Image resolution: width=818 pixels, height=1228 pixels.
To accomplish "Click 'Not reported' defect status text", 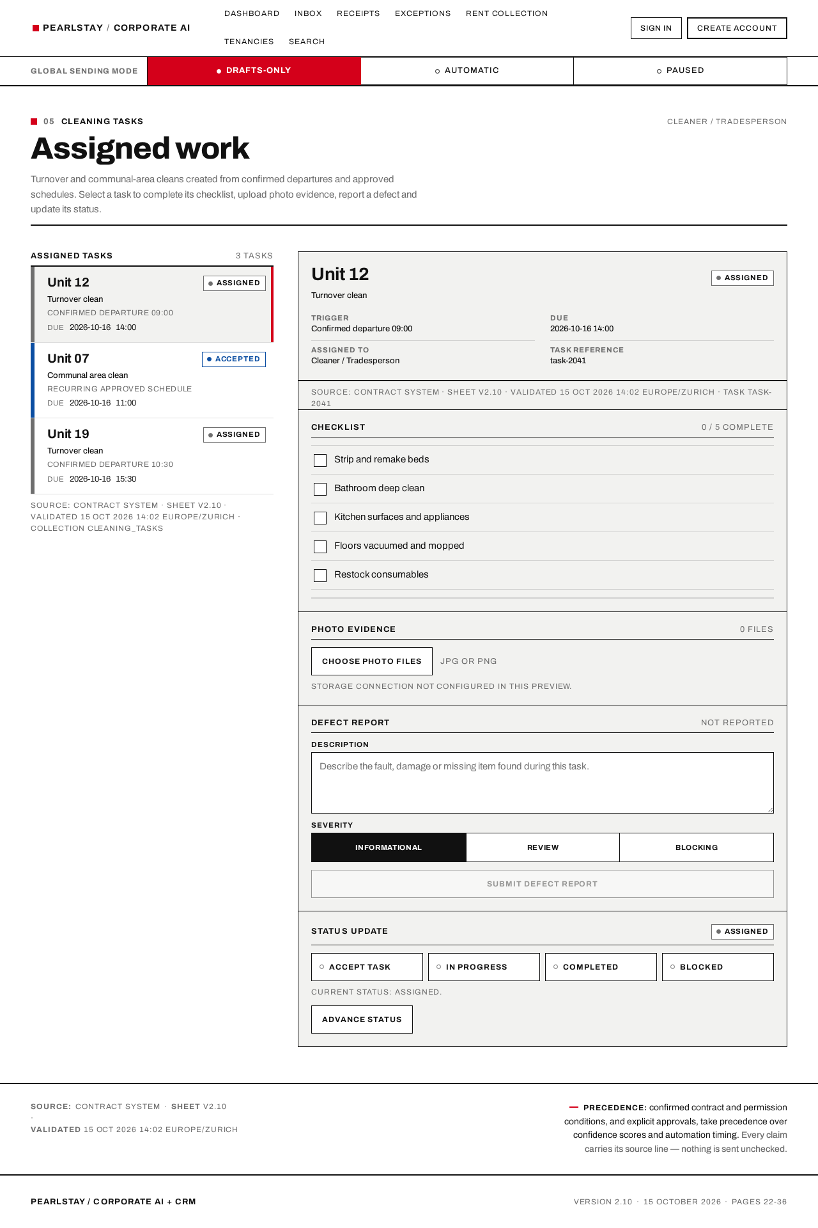I will point(737,723).
